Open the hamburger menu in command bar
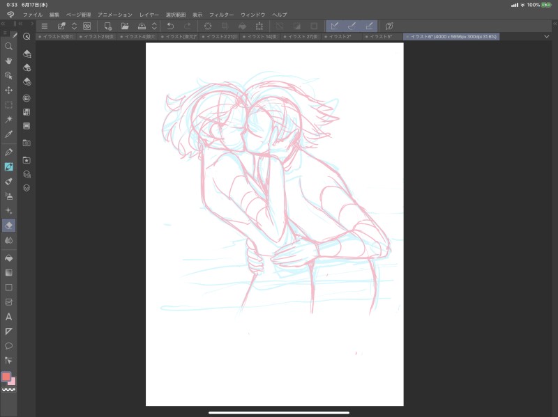The image size is (558, 417). pos(45,26)
